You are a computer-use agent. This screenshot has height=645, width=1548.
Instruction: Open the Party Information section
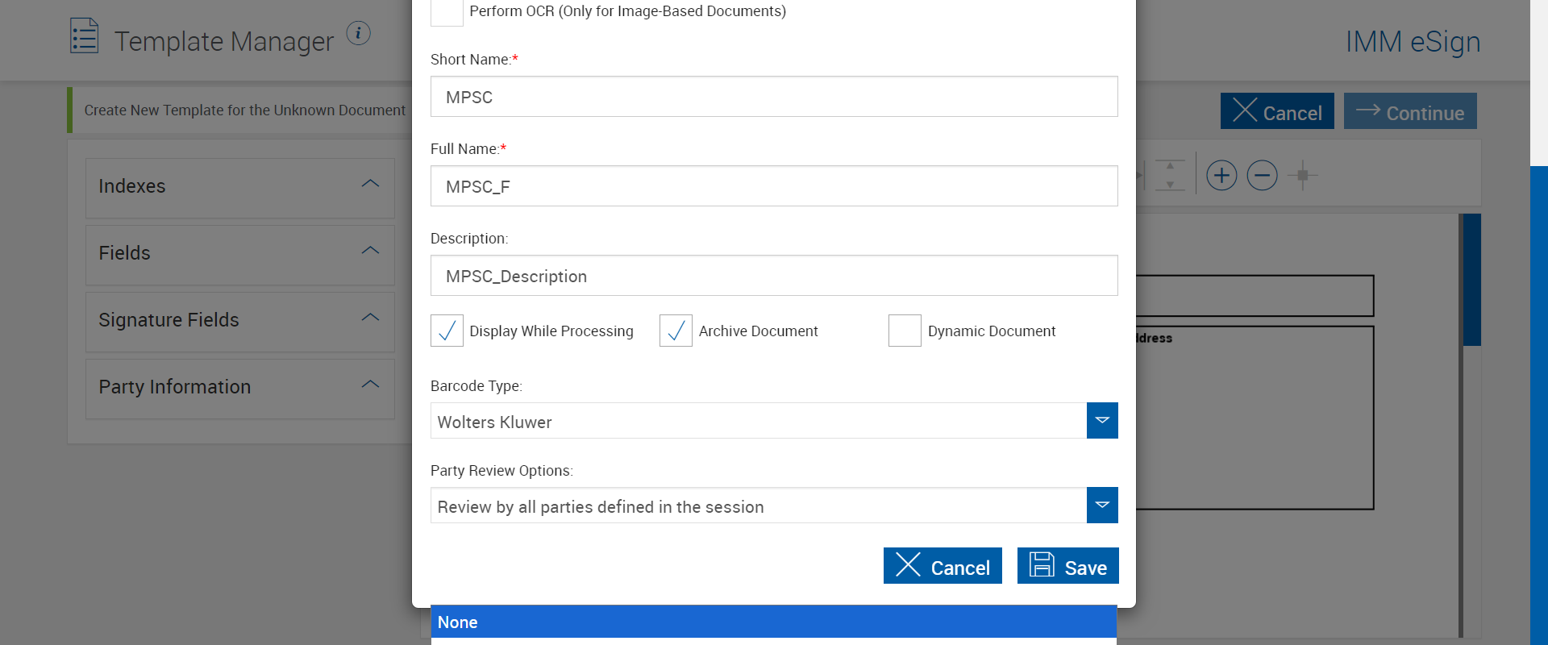(x=370, y=385)
